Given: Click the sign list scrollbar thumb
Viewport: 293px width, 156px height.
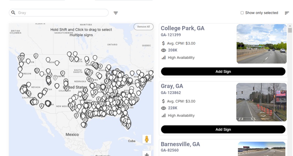Looking at the screenshot, I should [x=290, y=30].
